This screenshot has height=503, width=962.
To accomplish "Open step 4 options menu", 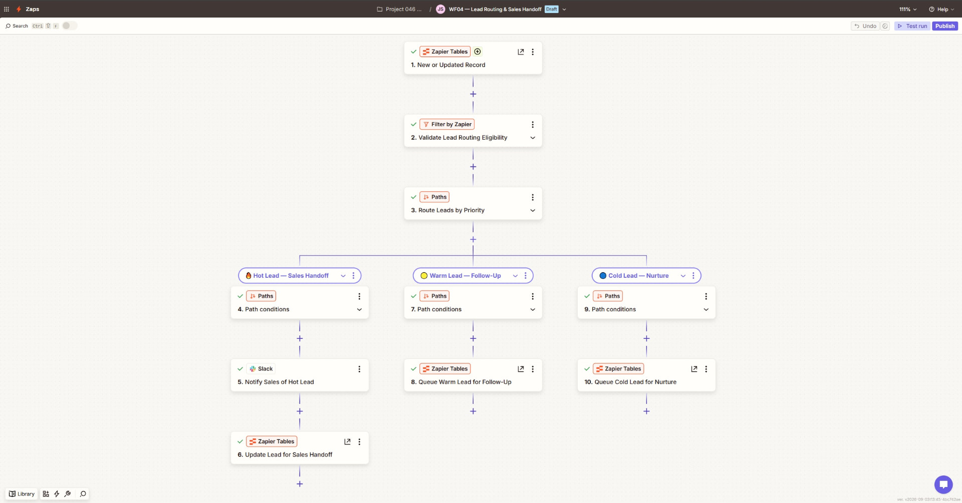I will 359,296.
